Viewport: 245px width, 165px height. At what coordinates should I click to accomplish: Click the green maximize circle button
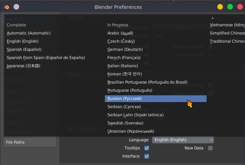(x=230, y=7)
